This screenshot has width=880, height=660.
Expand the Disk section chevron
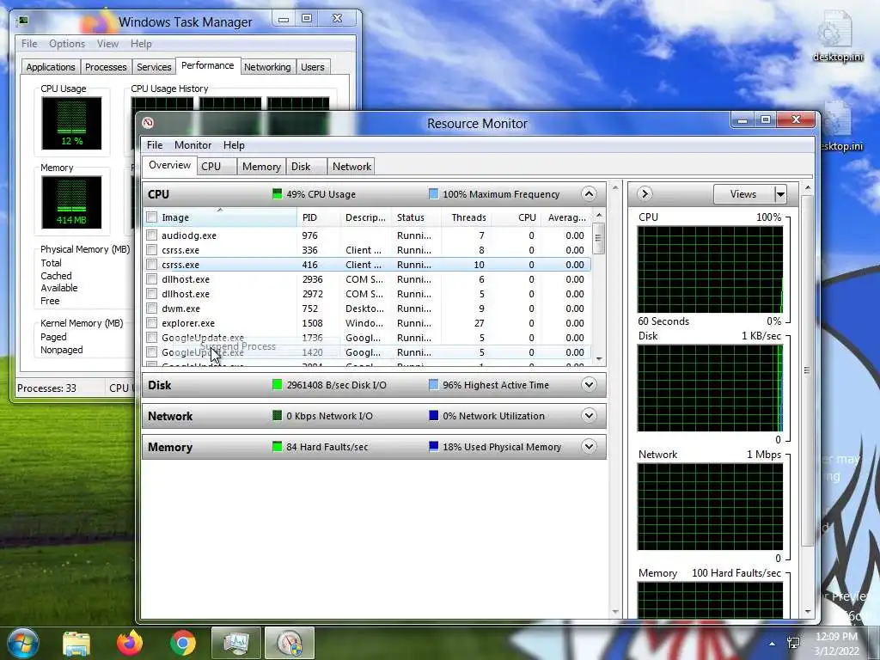click(589, 385)
